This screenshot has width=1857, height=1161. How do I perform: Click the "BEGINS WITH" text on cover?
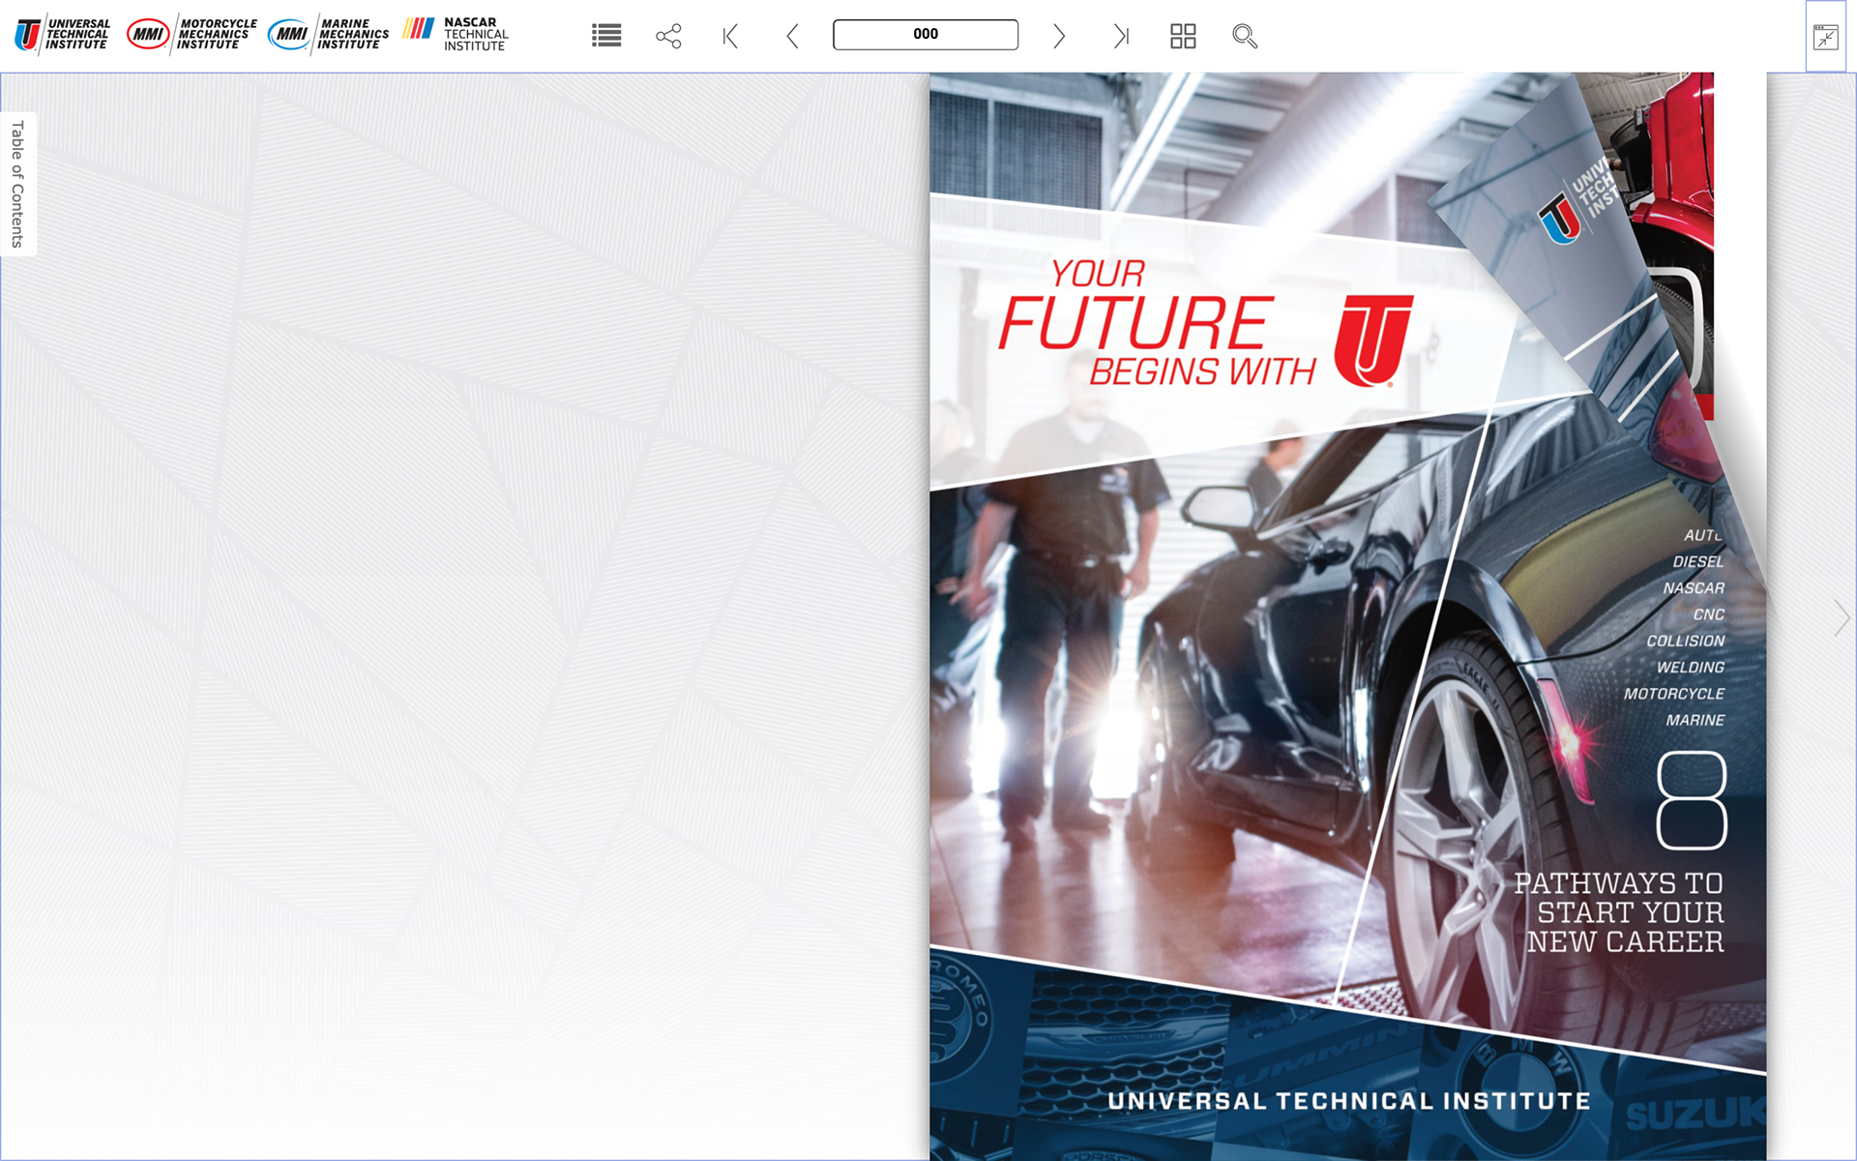point(1202,372)
